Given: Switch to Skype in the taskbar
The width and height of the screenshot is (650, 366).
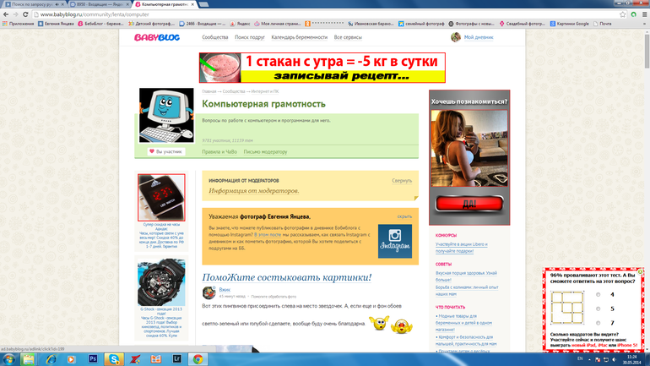Looking at the screenshot, I should click(x=114, y=359).
